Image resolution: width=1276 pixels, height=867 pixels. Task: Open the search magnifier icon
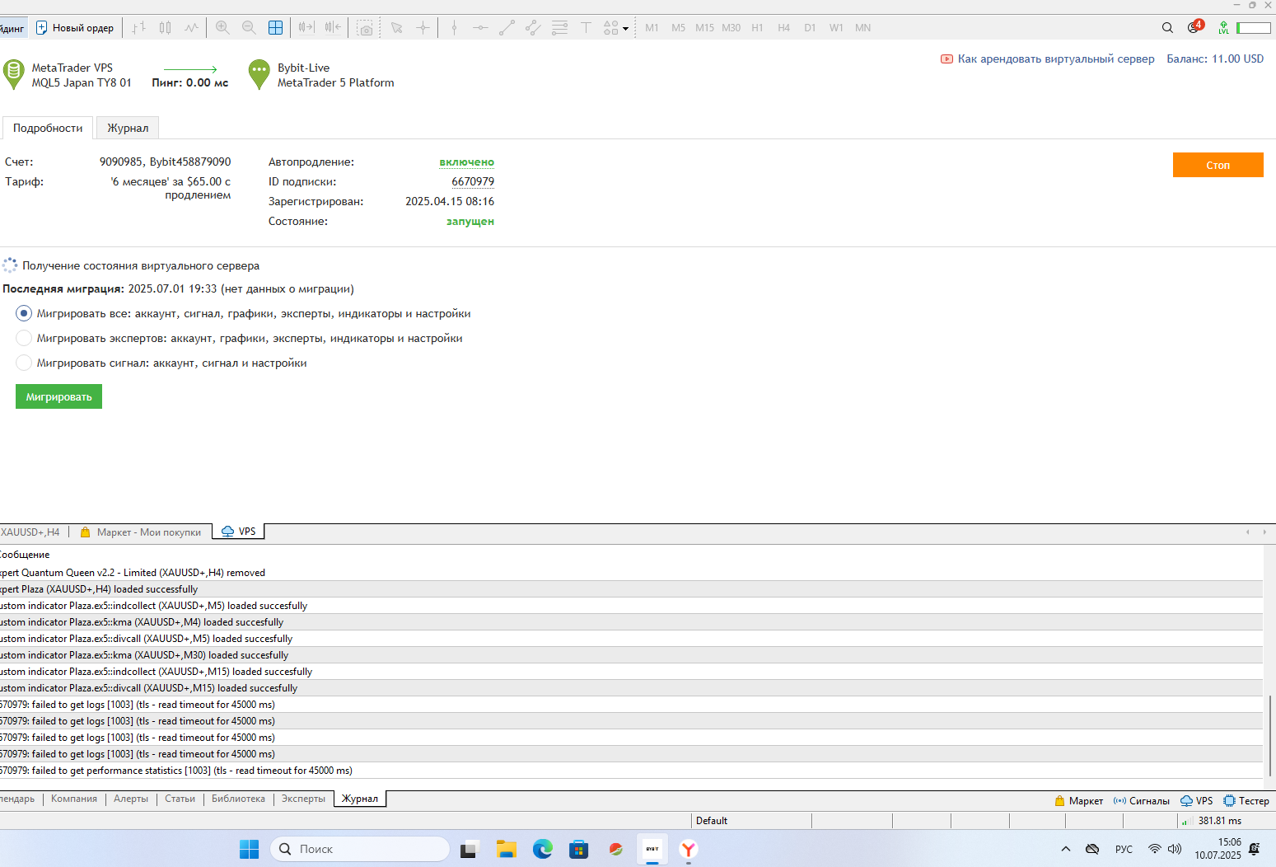tap(1167, 28)
